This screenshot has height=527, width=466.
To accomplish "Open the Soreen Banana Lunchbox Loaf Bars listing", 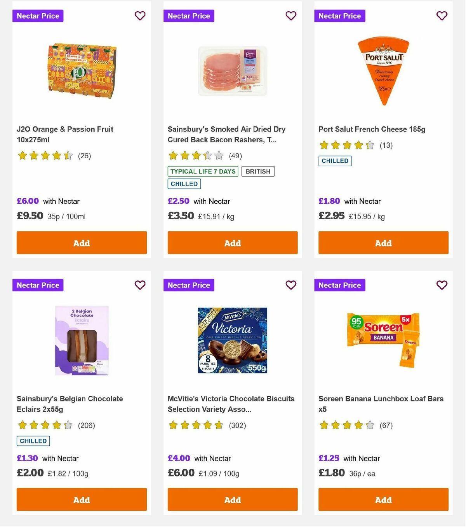I will point(381,404).
